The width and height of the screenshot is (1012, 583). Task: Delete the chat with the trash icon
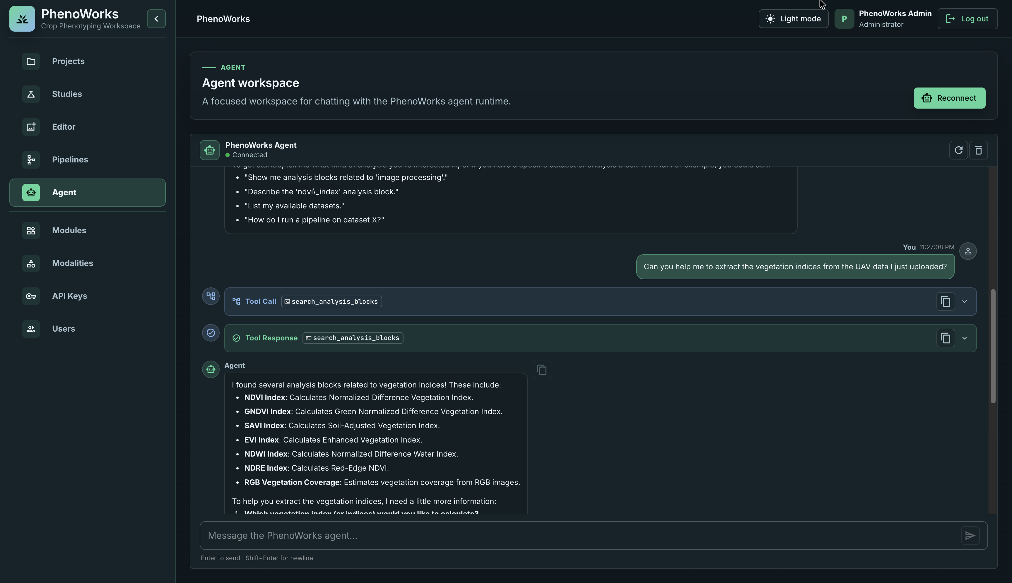[978, 150]
